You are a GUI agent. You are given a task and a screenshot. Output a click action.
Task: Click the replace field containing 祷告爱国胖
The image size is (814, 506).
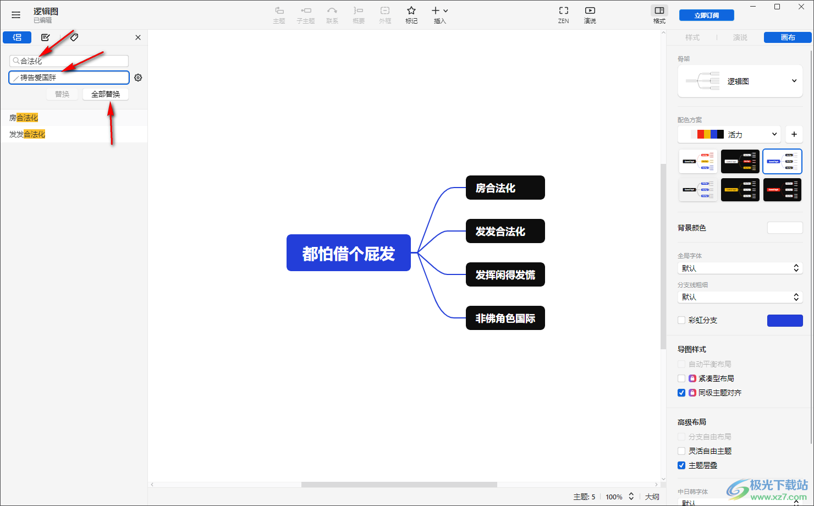[69, 78]
